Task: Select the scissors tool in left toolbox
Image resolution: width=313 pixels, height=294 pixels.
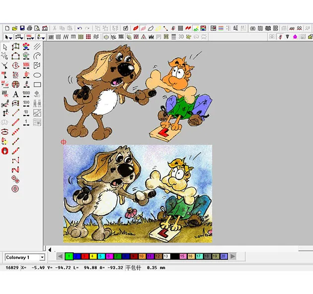Action: pyautogui.click(x=5, y=103)
